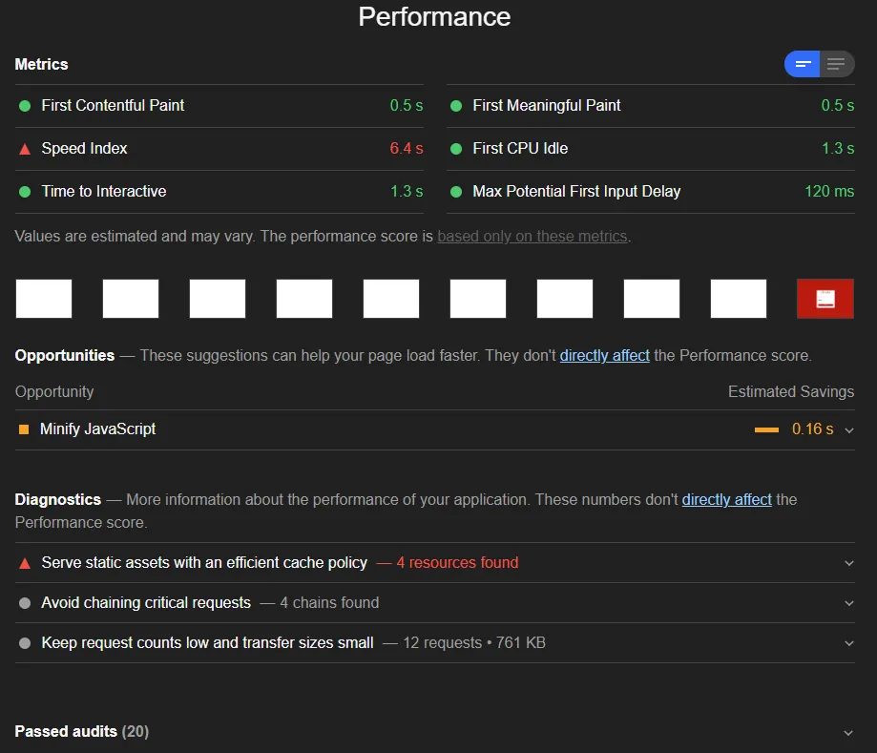Click the green circle beside First CPU Idle
The height and width of the screenshot is (753, 877).
click(x=456, y=149)
